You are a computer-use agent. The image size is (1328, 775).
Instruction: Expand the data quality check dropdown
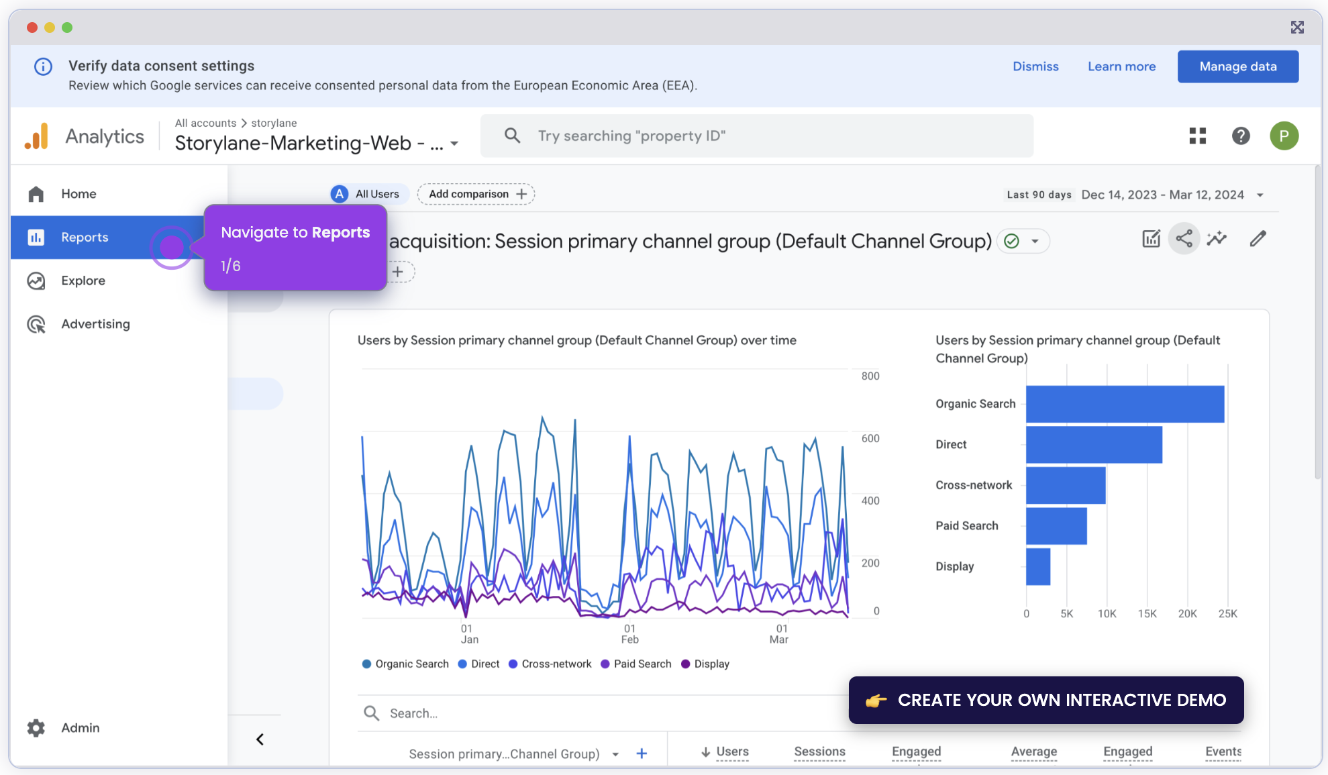tap(1034, 241)
